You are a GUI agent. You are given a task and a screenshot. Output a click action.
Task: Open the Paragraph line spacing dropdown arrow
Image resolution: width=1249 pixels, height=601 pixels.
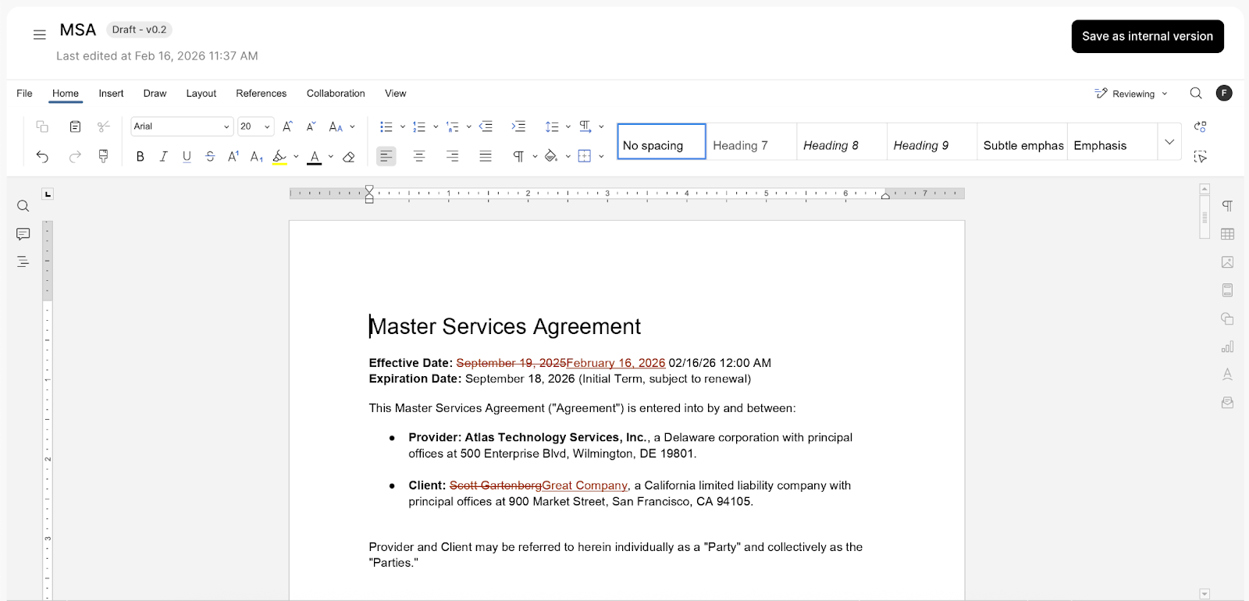pyautogui.click(x=568, y=126)
